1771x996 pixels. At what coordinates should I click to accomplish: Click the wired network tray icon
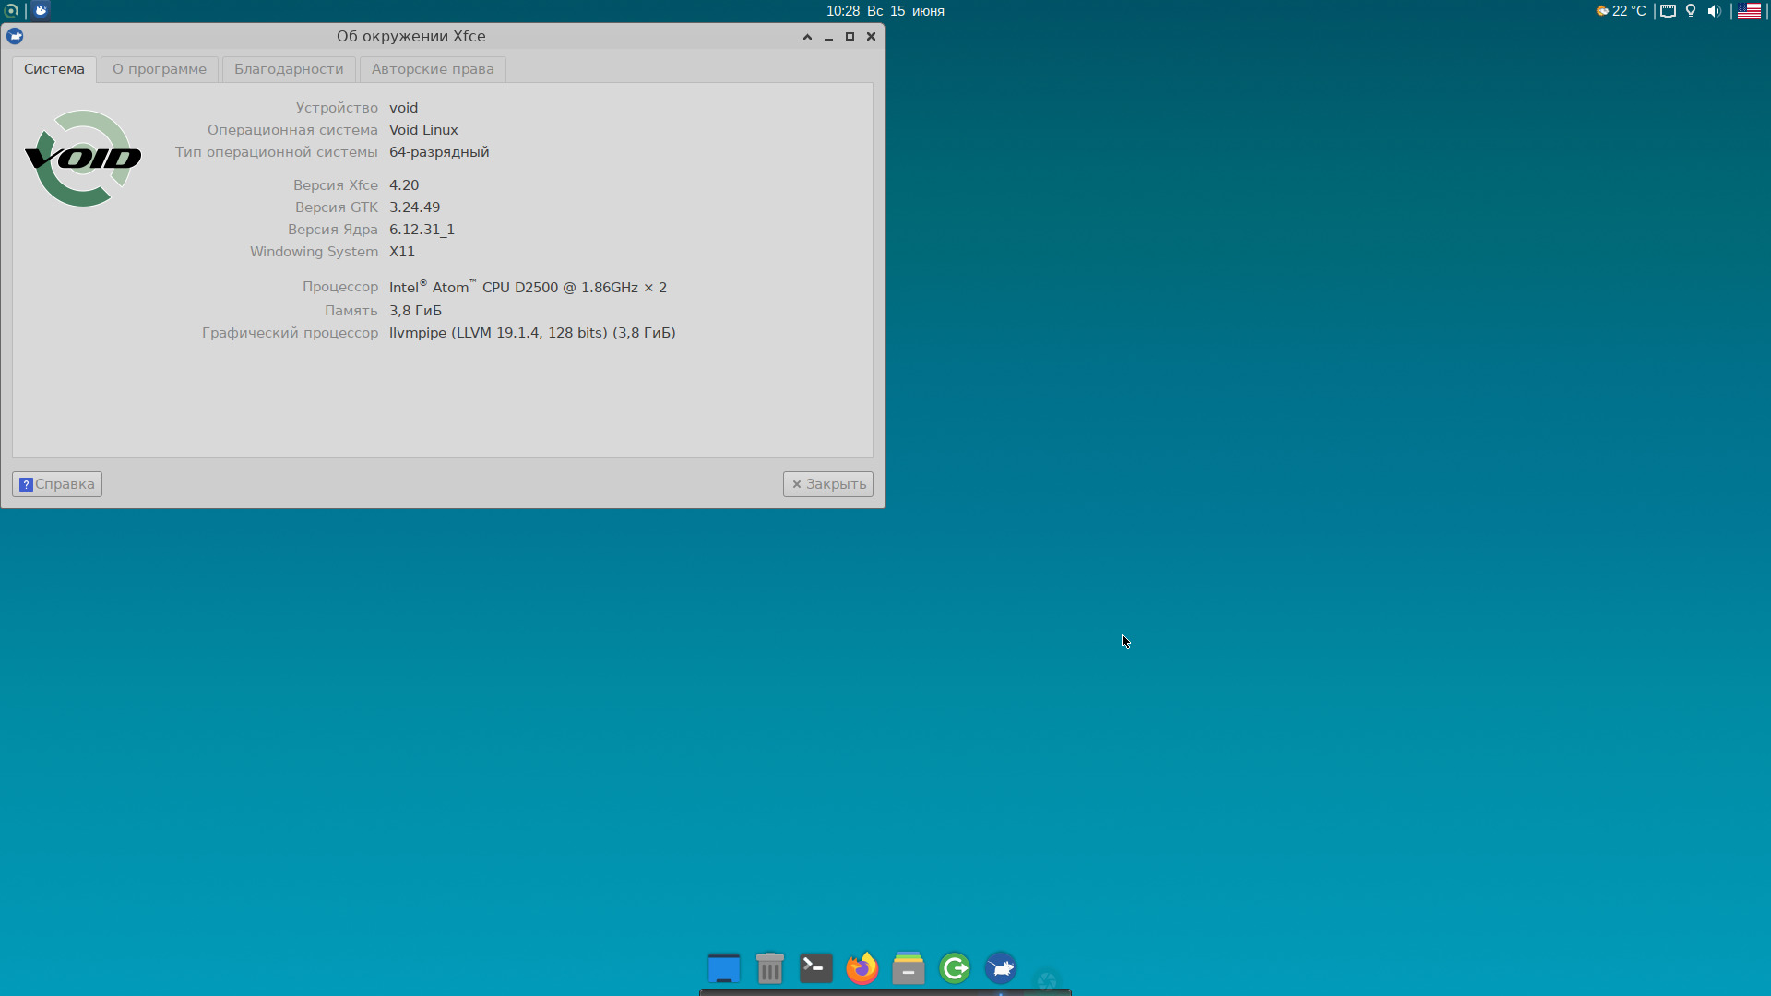[x=1668, y=11]
